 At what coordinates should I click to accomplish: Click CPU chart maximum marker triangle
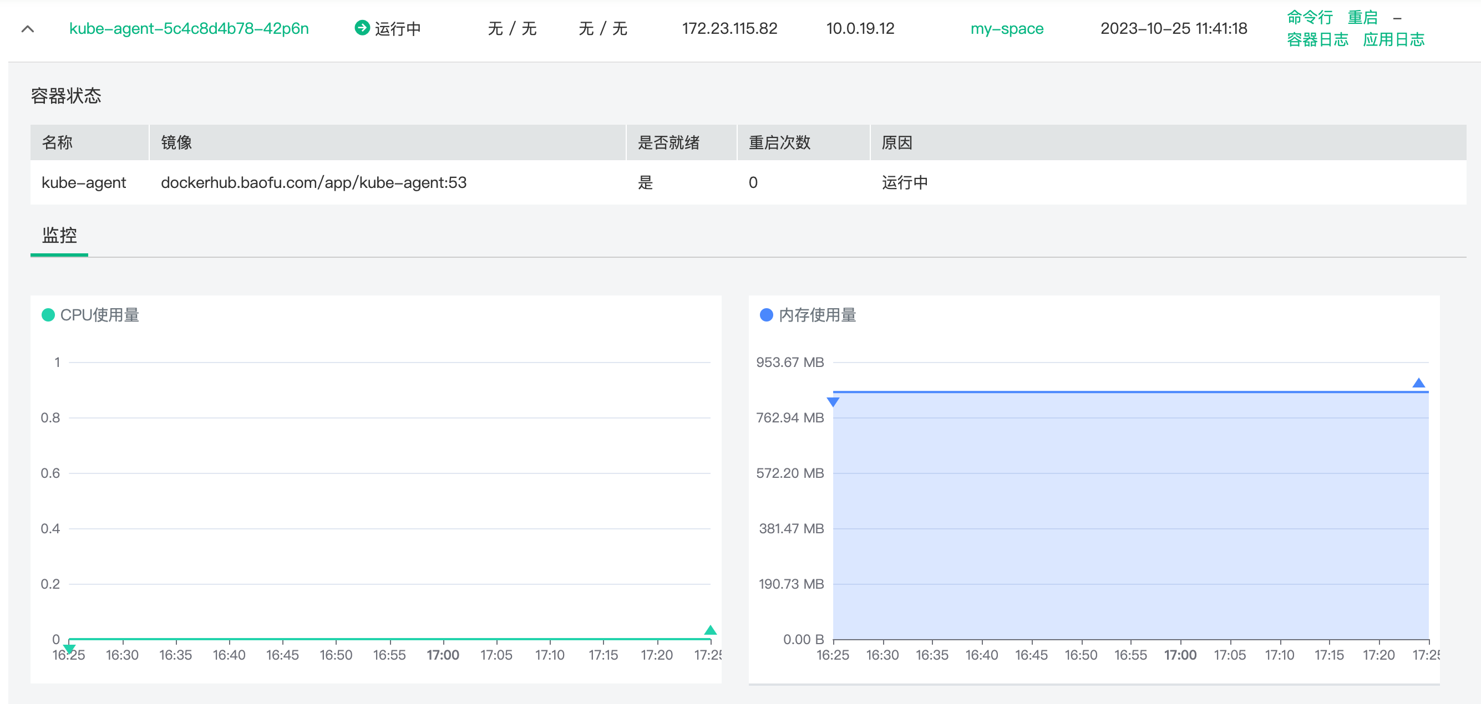(710, 630)
